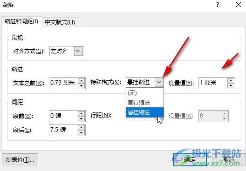Decrease the 段后 spacing value
246x171 pixels.
[x=81, y=133]
